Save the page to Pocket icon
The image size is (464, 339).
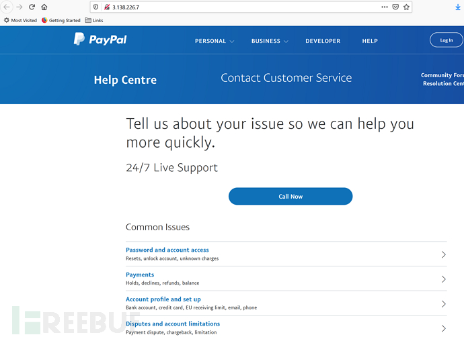(395, 7)
